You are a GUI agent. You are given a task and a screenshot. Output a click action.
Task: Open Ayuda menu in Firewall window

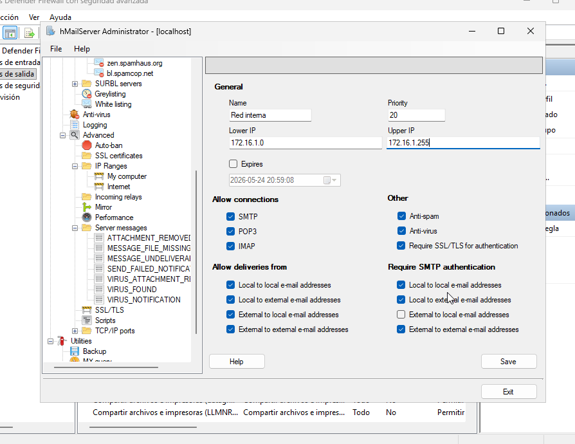click(x=60, y=17)
